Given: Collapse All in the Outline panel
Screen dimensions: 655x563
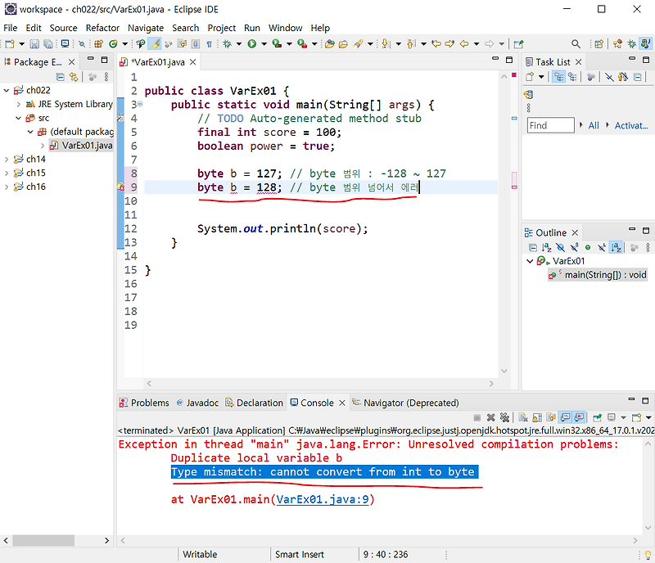Looking at the screenshot, I should pyautogui.click(x=532, y=247).
